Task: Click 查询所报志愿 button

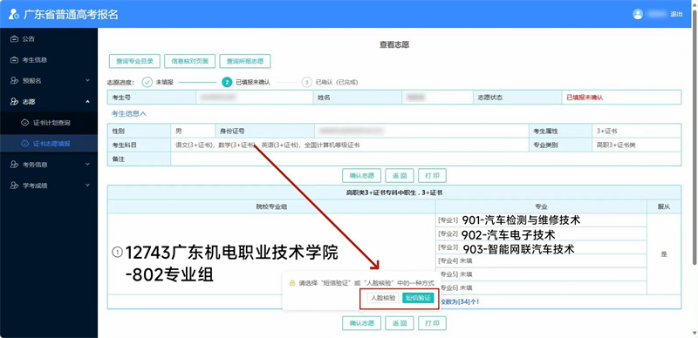Action: pos(245,61)
